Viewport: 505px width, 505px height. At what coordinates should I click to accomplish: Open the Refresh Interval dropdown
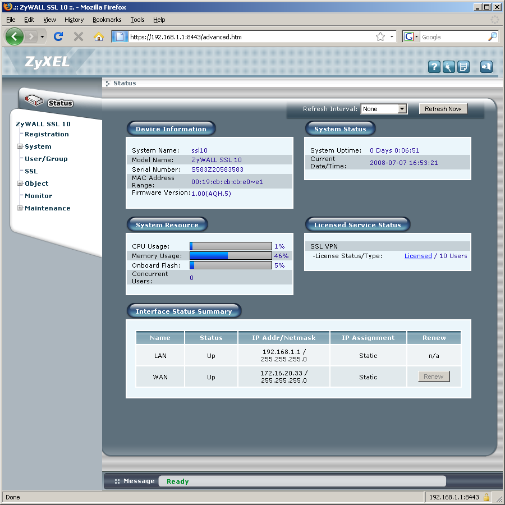(384, 109)
